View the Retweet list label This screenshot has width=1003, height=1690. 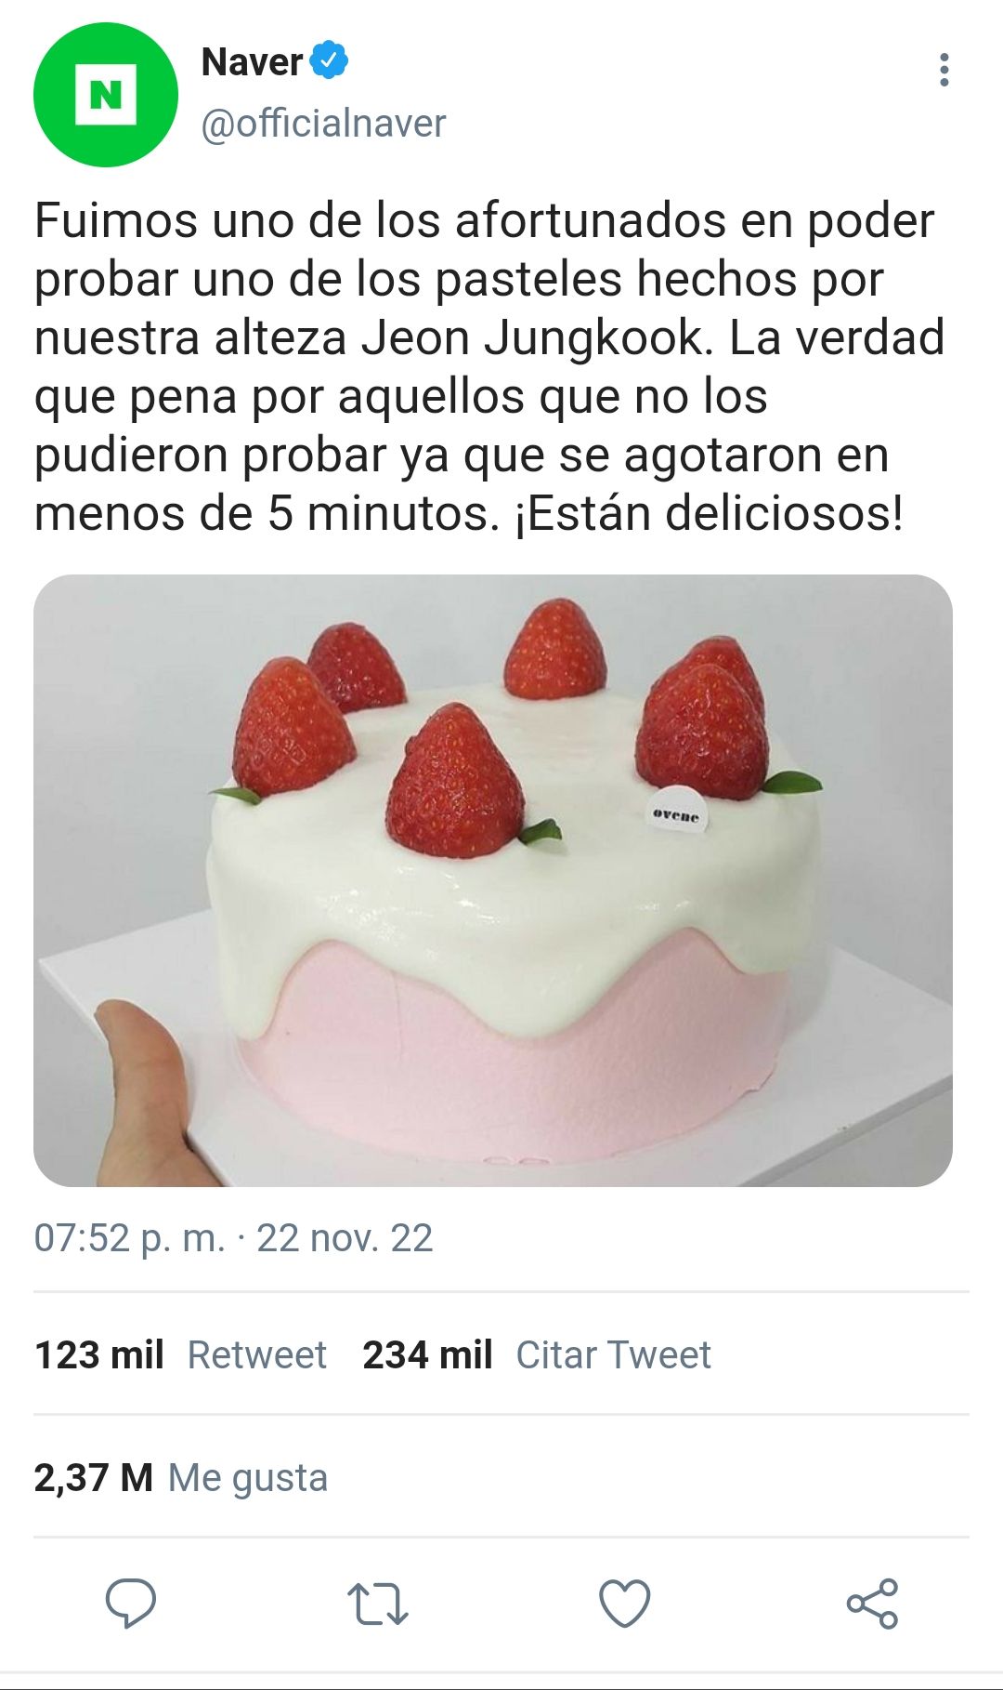tap(257, 1354)
